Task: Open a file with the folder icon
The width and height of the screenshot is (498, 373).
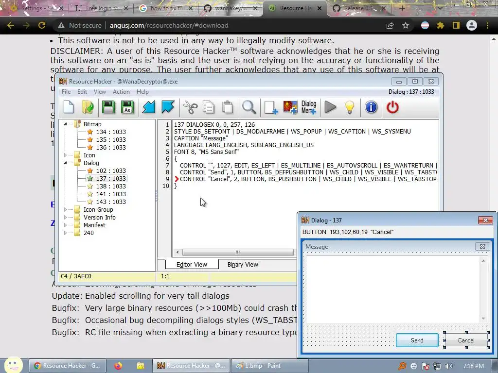Action: point(88,107)
